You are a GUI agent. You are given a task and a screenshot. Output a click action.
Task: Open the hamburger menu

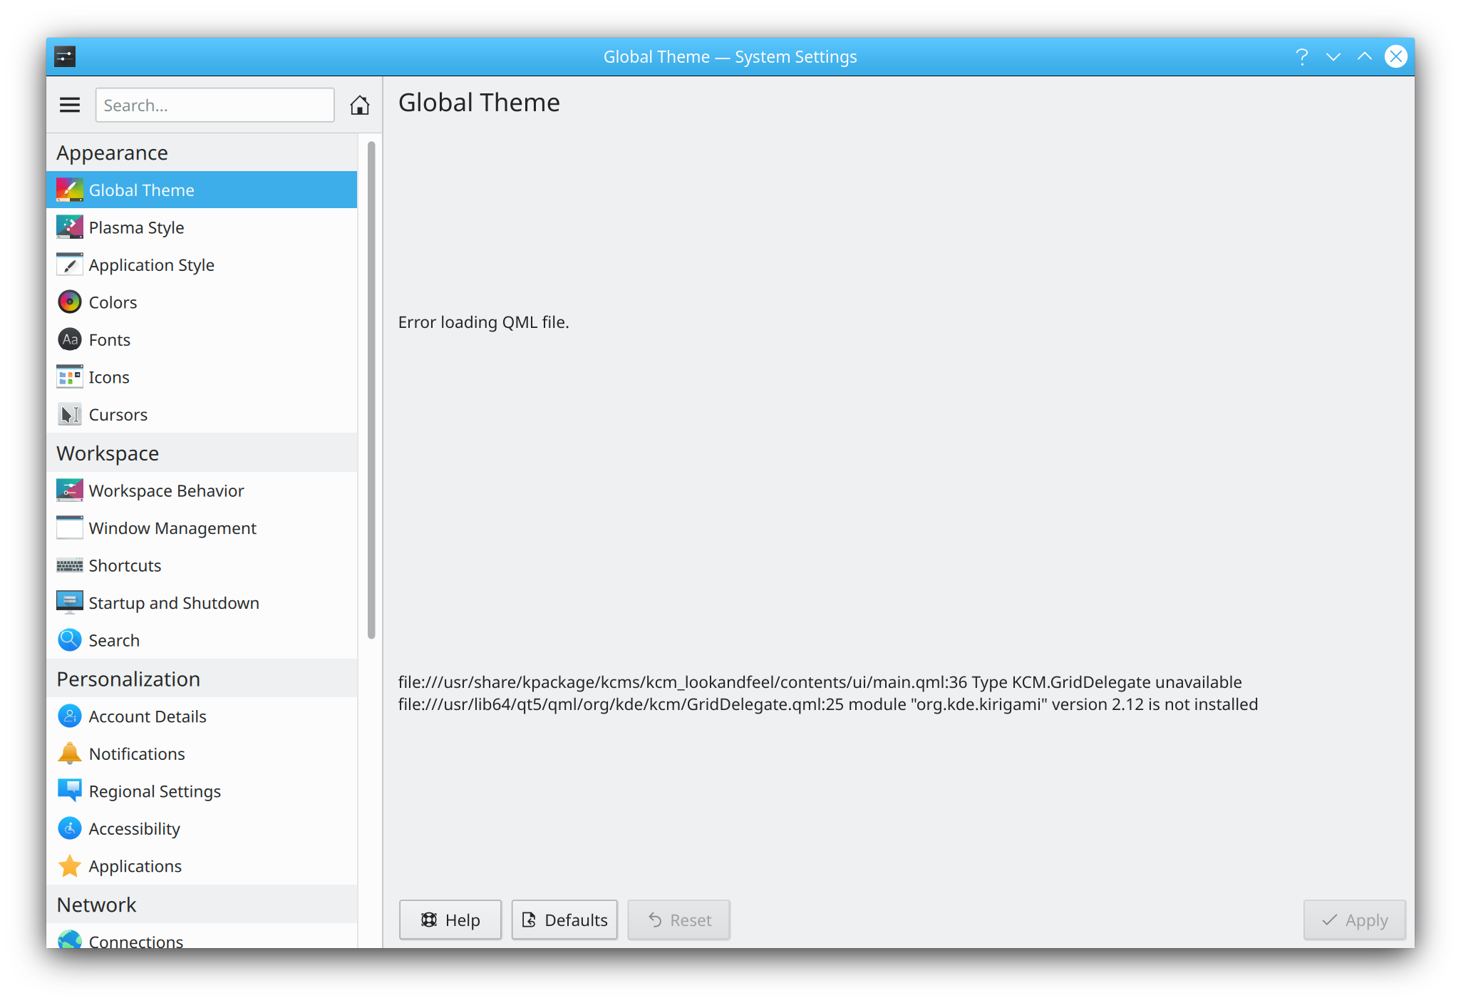pyautogui.click(x=69, y=104)
